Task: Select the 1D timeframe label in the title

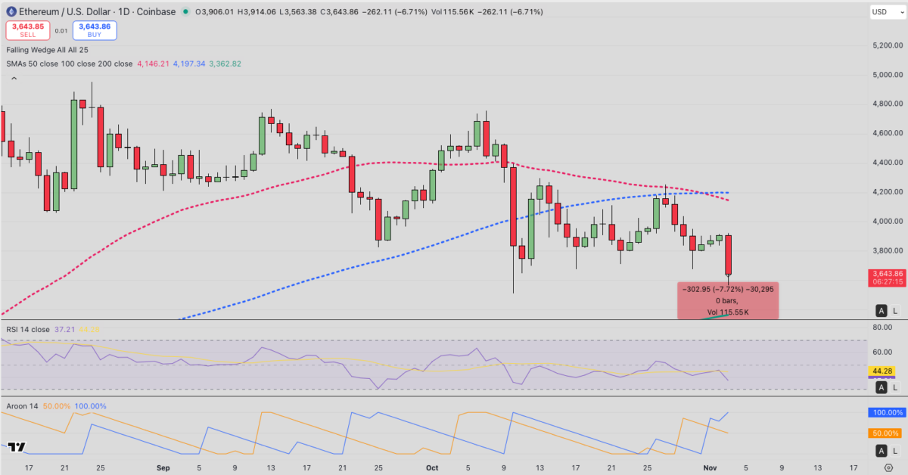Action: point(124,11)
